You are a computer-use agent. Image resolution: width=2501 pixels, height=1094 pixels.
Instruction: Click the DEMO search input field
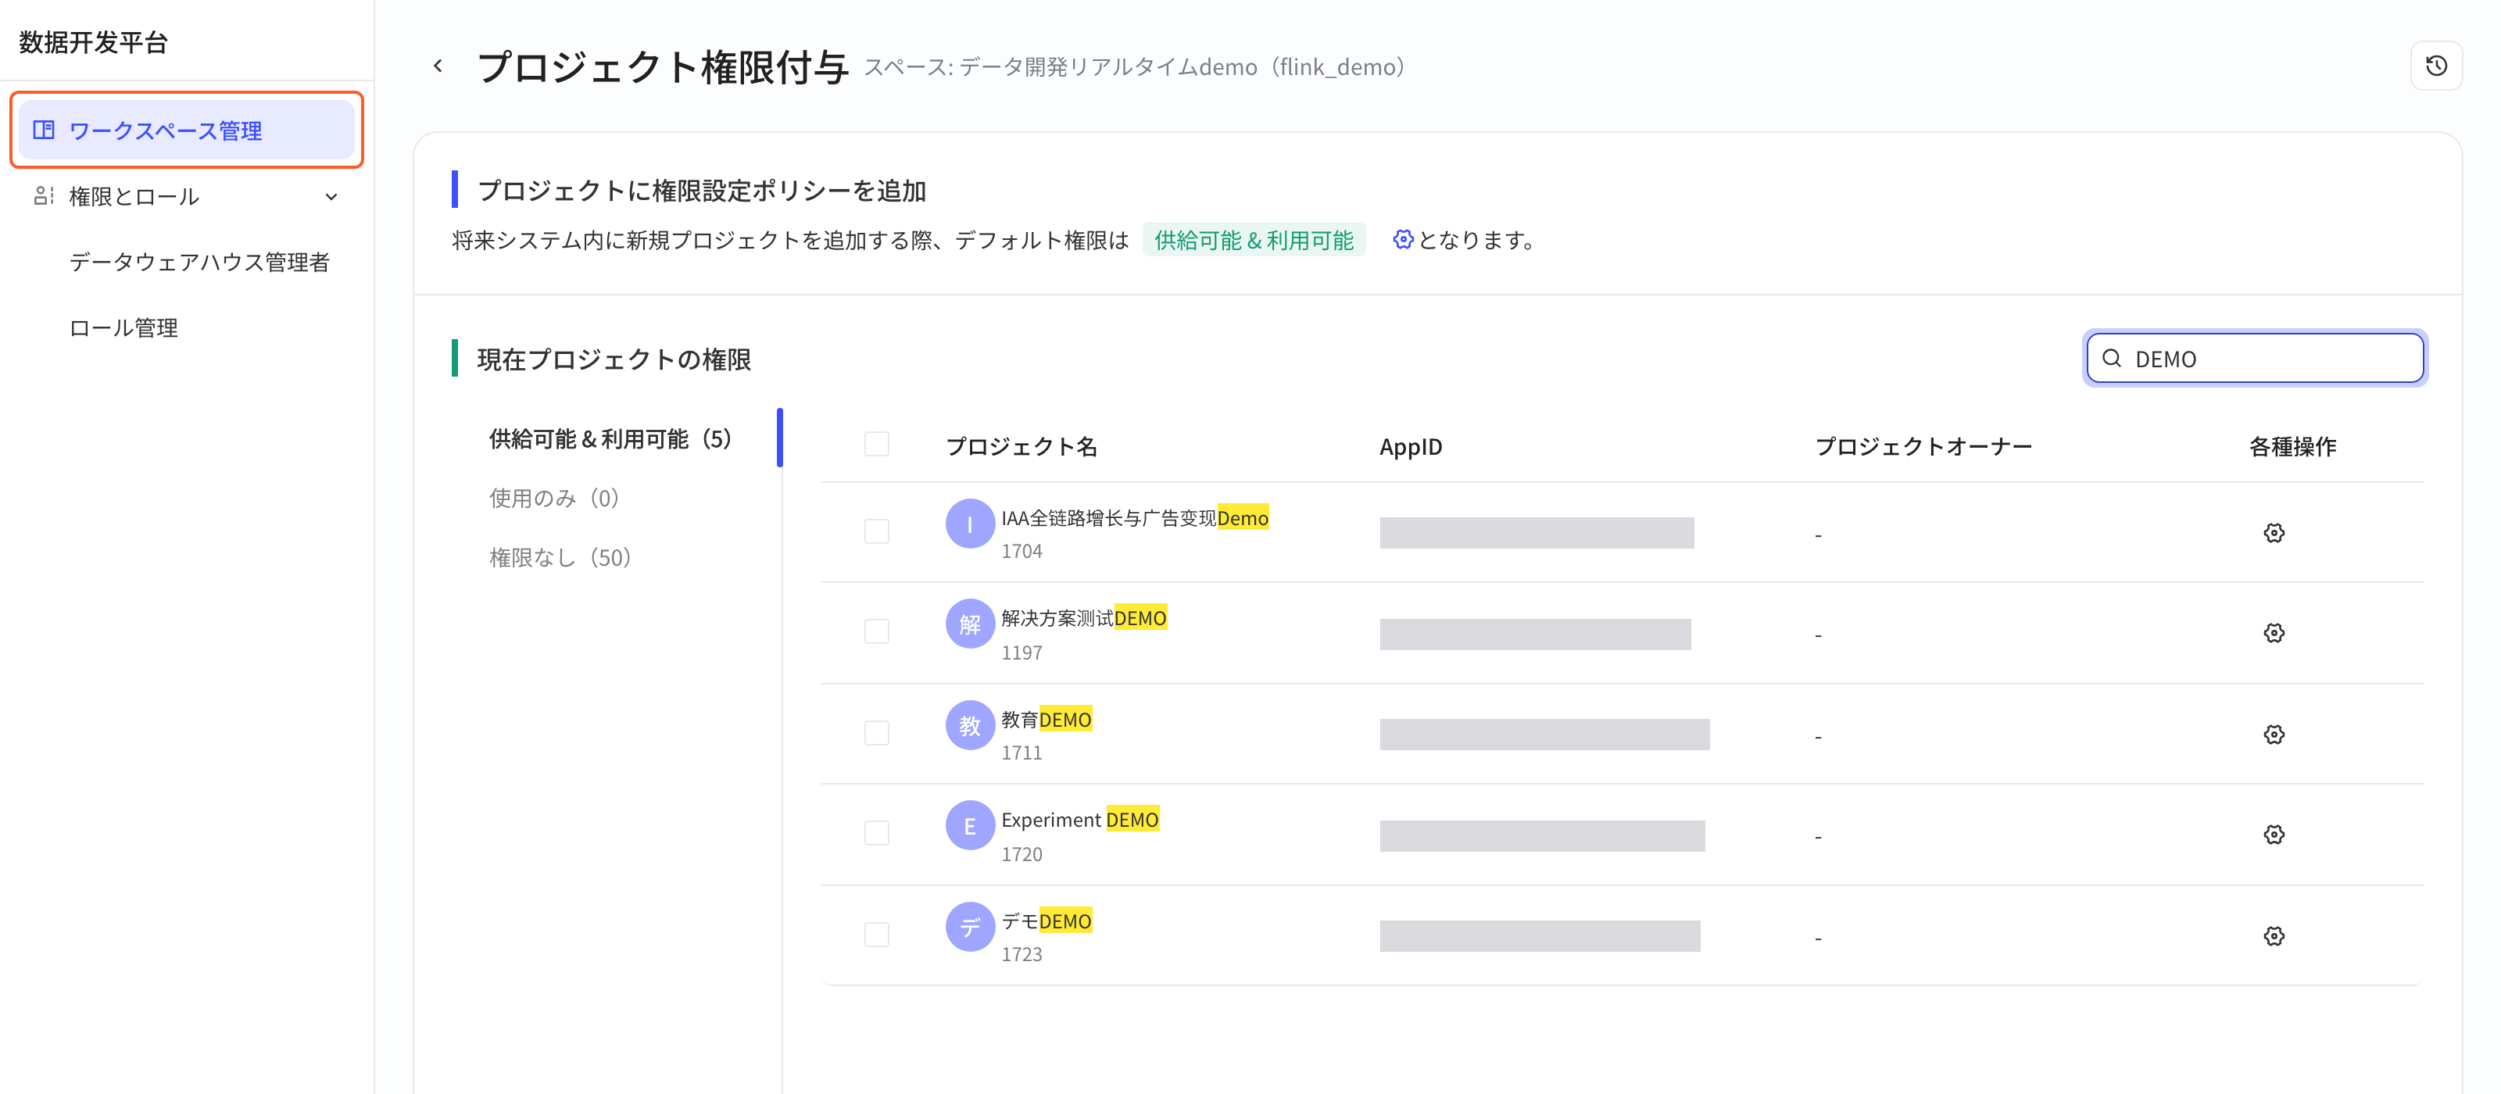(2254, 358)
